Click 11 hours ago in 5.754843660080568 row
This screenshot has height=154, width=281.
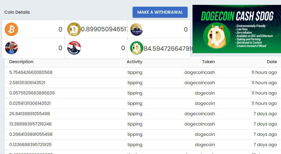(264, 73)
